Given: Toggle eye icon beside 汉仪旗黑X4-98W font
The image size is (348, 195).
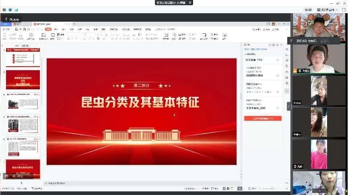Looking at the screenshot, I should tap(278, 75).
